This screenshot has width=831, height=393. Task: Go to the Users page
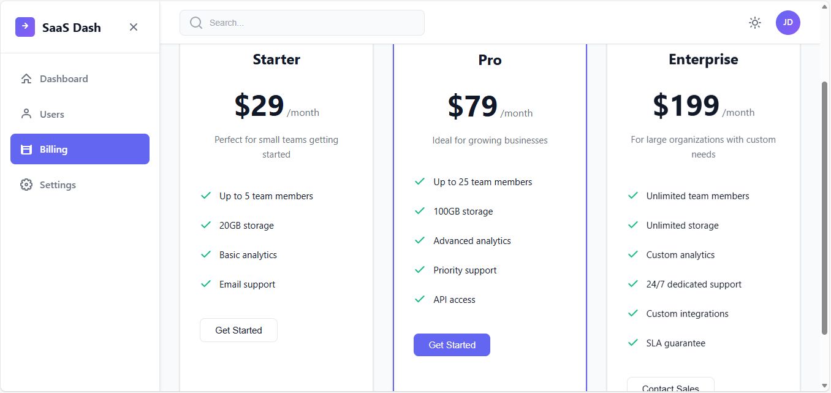point(52,114)
